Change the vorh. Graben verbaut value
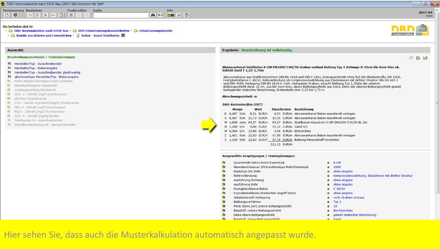 (349, 197)
